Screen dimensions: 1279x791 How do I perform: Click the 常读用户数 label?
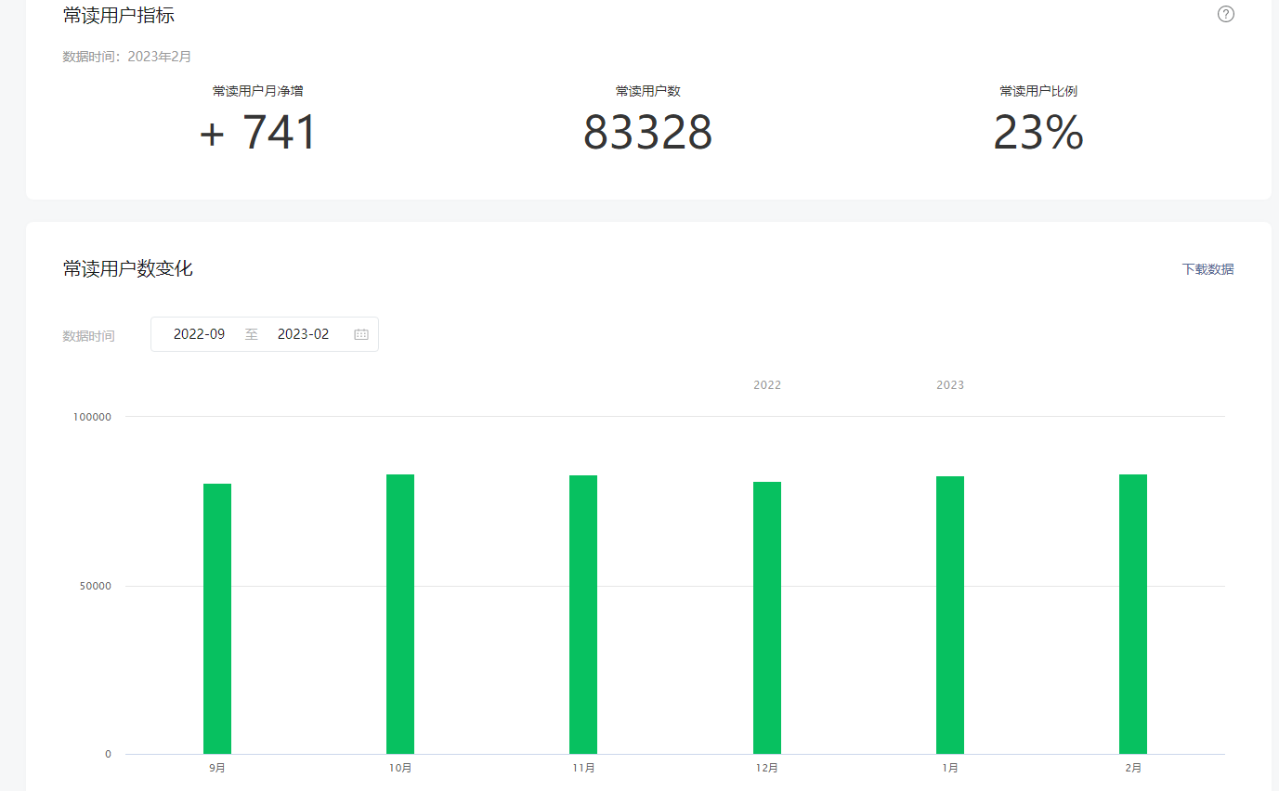pos(648,91)
